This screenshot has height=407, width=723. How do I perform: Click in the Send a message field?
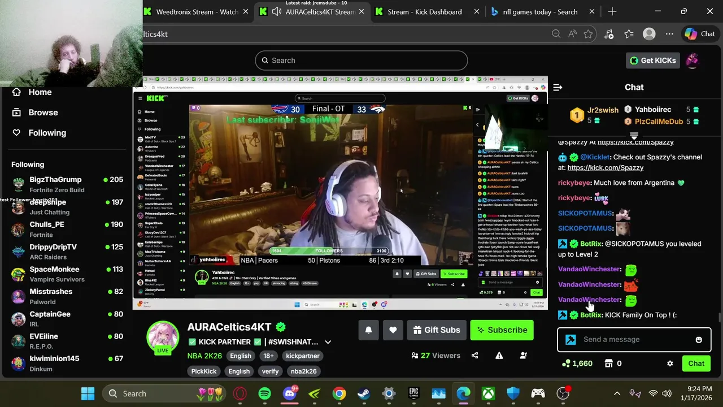pos(633,340)
